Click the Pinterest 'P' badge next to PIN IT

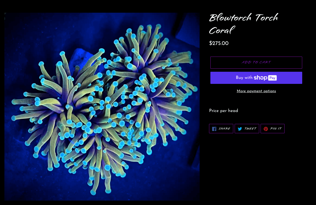pyautogui.click(x=266, y=129)
